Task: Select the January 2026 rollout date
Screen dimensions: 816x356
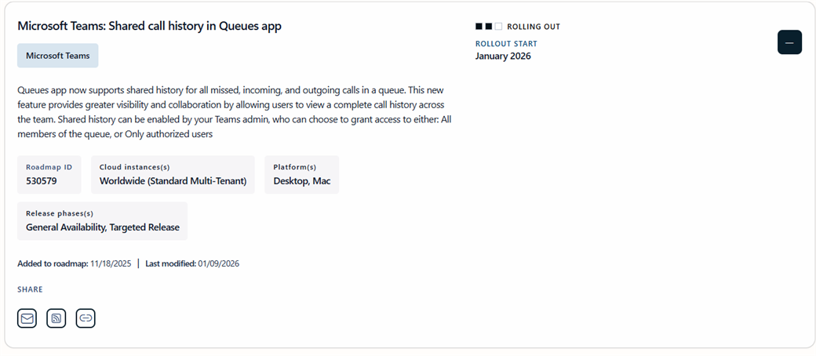Action: [503, 56]
